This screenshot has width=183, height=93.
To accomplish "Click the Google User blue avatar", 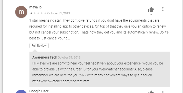I will click(x=21, y=91).
